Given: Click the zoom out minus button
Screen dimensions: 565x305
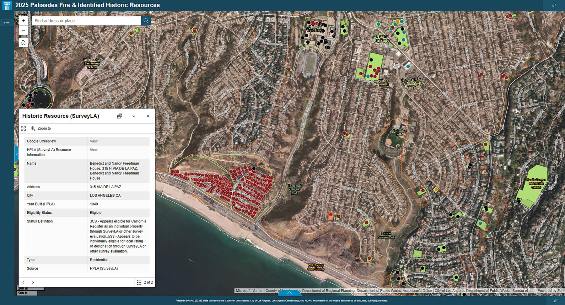Looking at the screenshot, I should (x=23, y=30).
